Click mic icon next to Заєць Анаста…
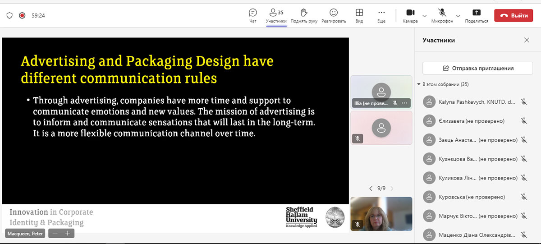 coord(524,140)
